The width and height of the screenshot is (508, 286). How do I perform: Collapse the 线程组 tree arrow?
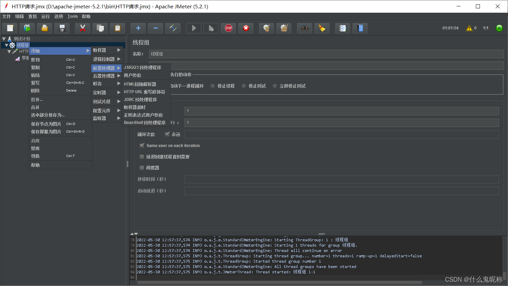click(6, 45)
